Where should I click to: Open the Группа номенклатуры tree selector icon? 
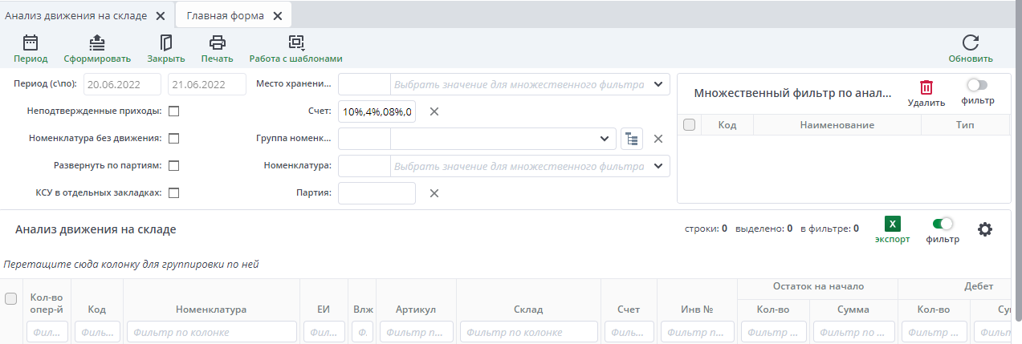[x=632, y=139]
